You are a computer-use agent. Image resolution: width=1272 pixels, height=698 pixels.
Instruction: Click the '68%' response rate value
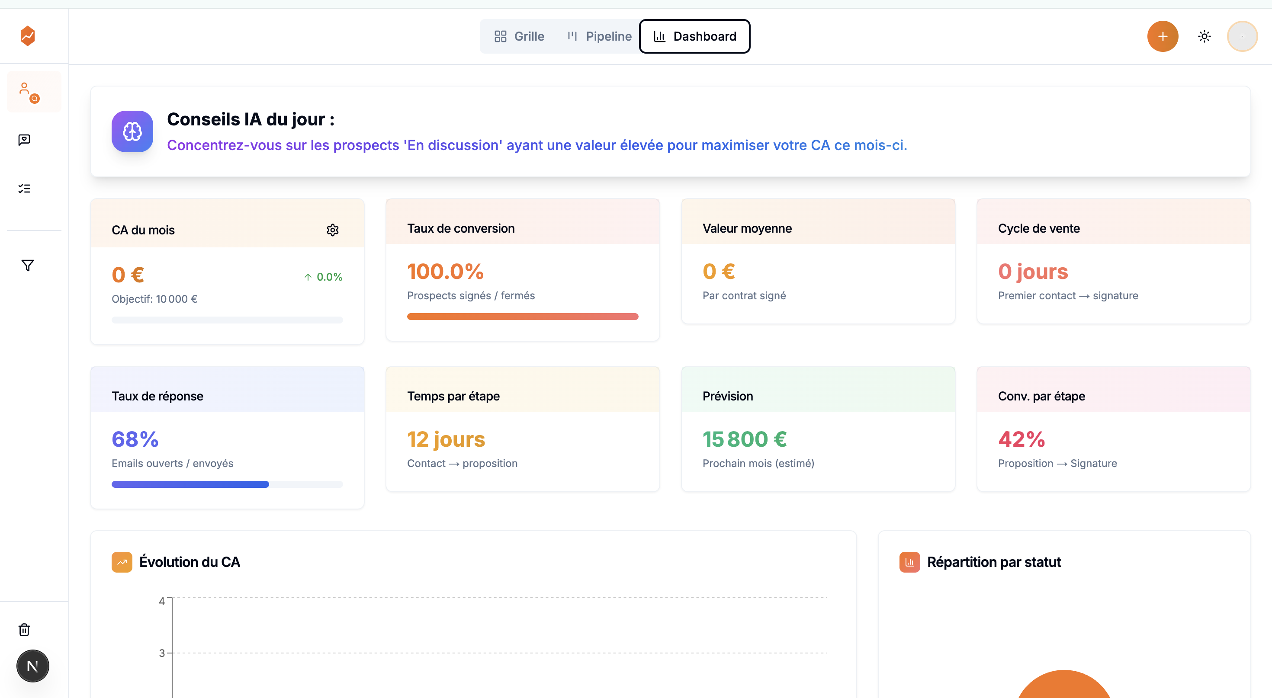coord(135,439)
